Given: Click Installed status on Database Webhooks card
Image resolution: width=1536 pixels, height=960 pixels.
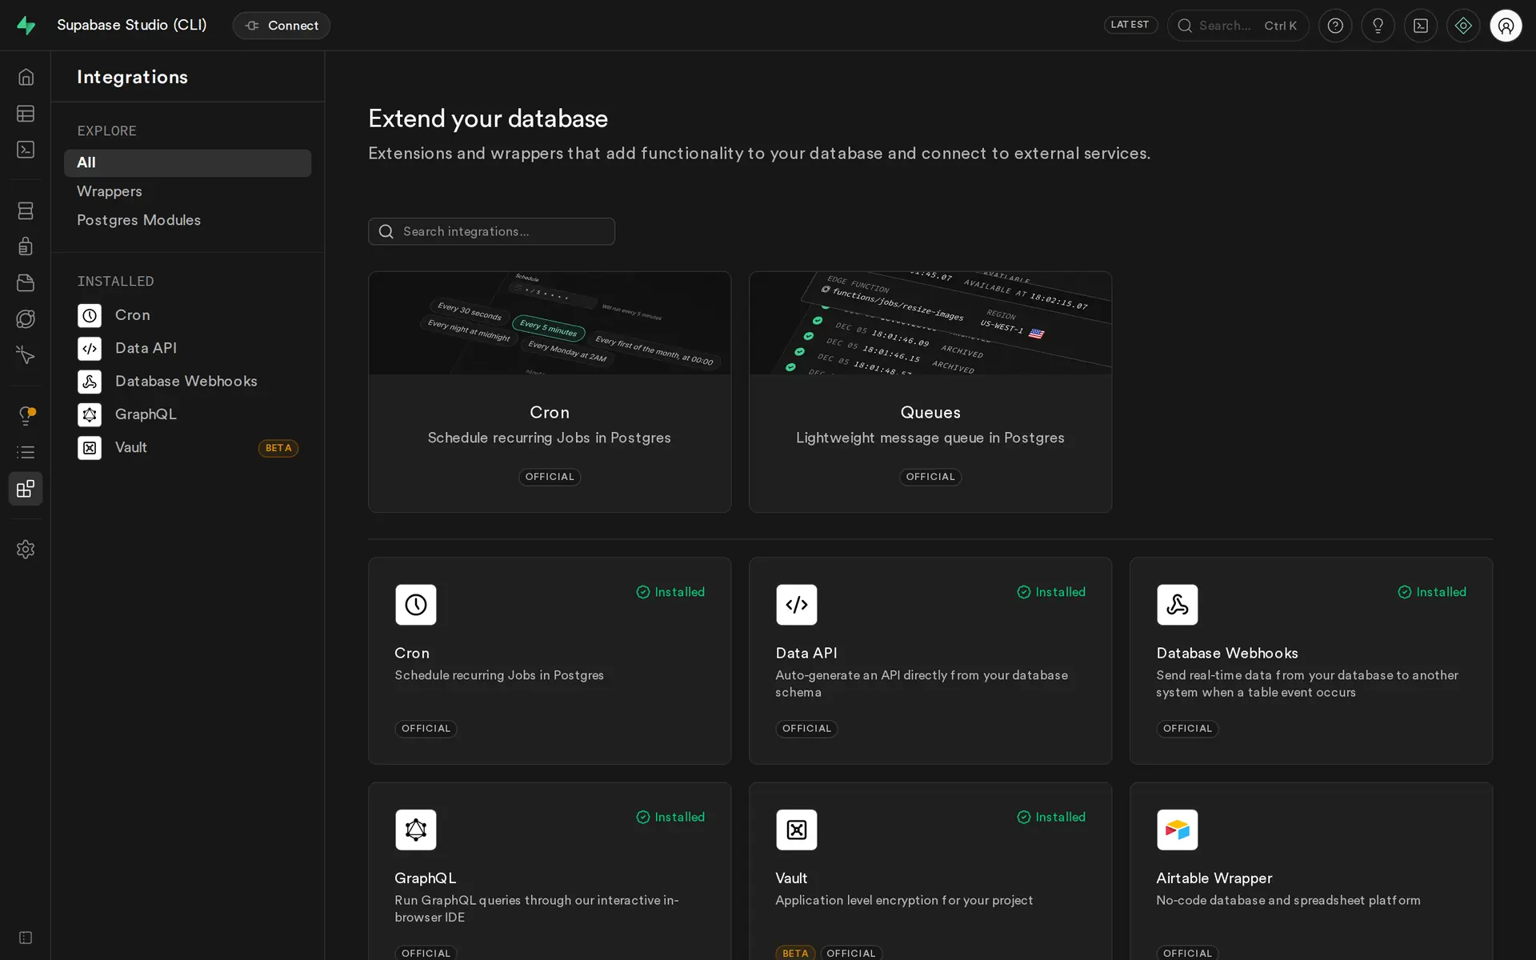Looking at the screenshot, I should point(1432,592).
